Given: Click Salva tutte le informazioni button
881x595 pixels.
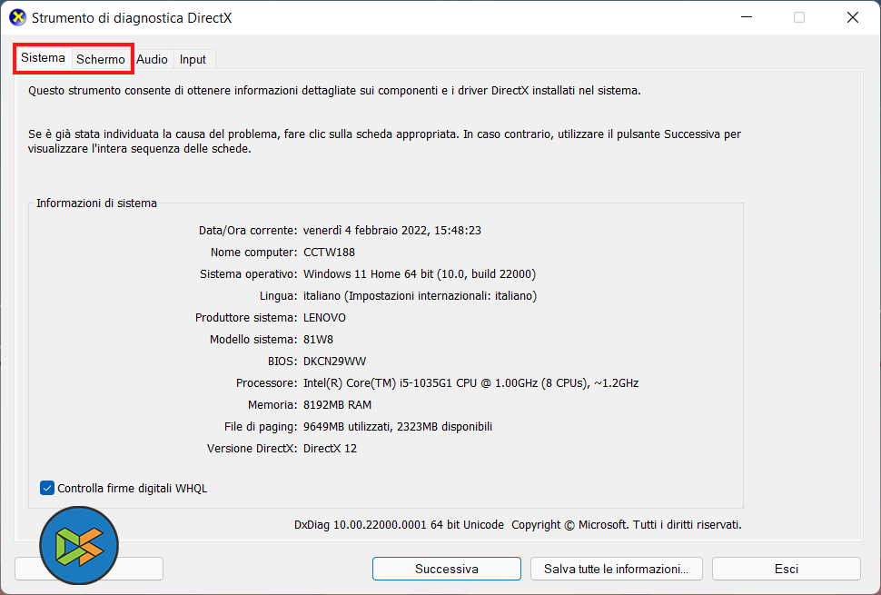Looking at the screenshot, I should (616, 569).
